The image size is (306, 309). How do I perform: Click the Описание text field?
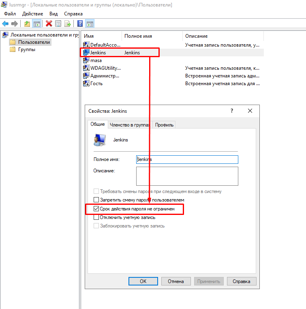click(187, 176)
